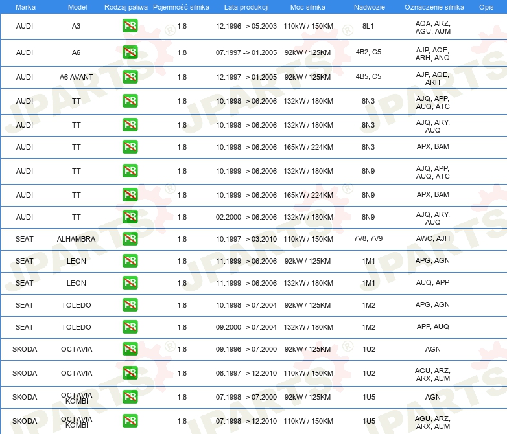Viewport: 507px width, 434px height.
Task: Click the 09.2000 -> 07.2004 production years
Action: pyautogui.click(x=246, y=327)
